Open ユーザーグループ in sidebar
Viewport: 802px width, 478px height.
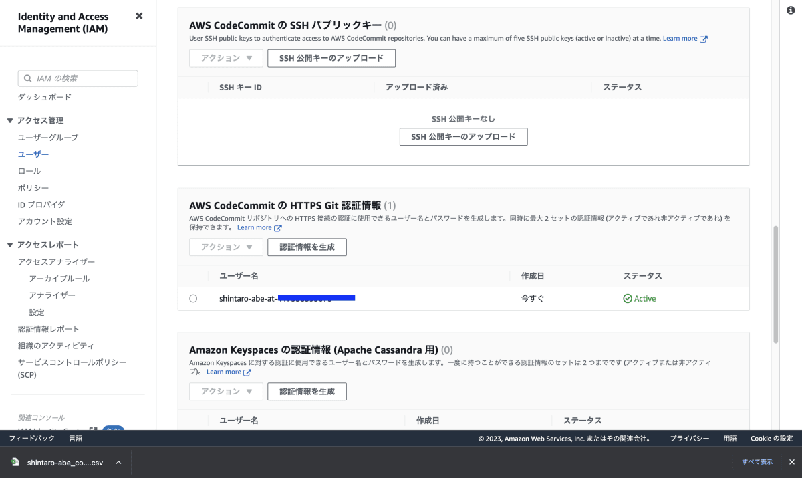(48, 138)
